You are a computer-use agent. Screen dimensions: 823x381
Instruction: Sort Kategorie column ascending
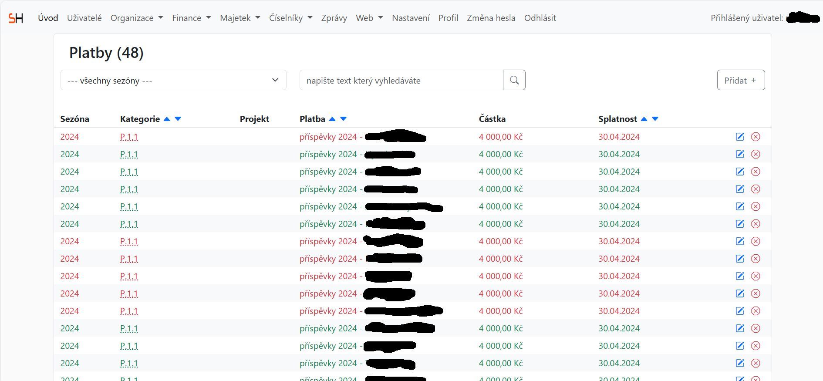click(166, 119)
